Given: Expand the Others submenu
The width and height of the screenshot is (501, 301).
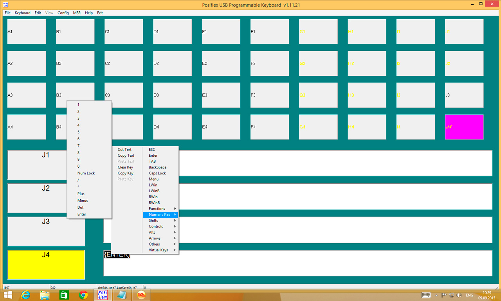Looking at the screenshot, I should click(x=161, y=244).
